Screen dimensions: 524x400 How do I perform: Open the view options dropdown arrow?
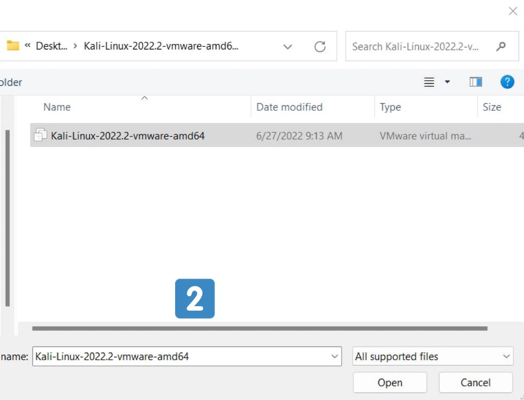(x=447, y=81)
